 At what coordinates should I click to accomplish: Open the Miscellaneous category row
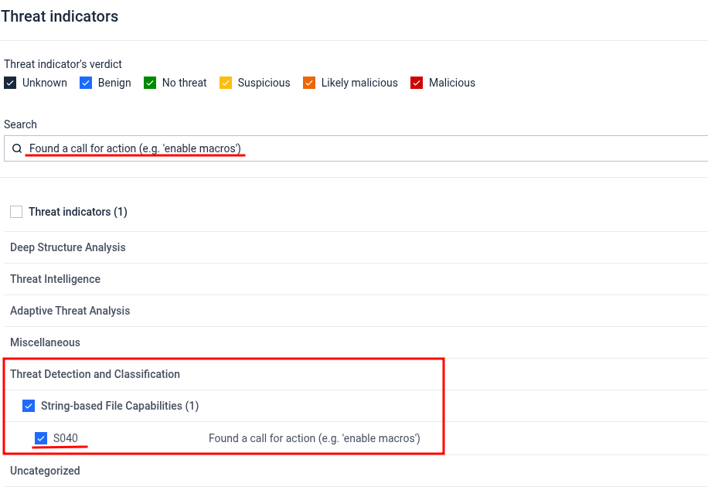tap(356, 342)
